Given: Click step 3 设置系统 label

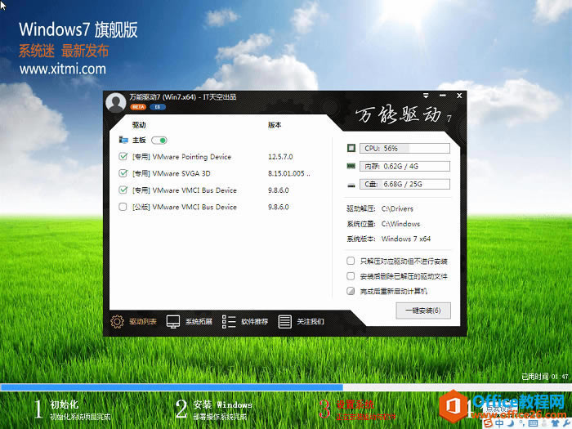Looking at the screenshot, I should (355, 404).
